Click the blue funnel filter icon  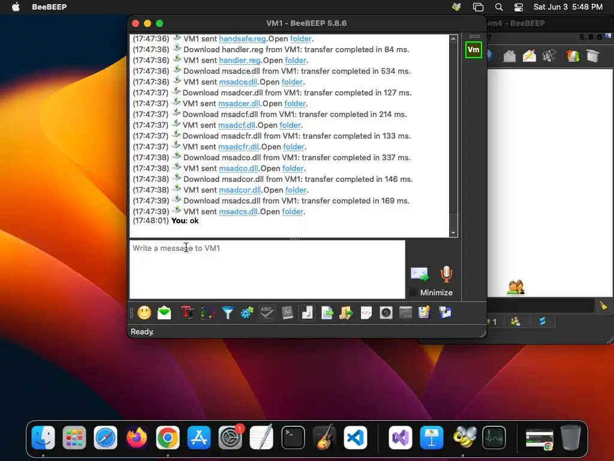pos(227,313)
